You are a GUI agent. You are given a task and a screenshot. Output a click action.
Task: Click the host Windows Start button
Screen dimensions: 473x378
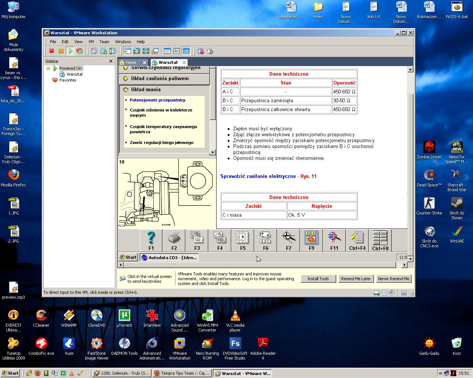click(x=10, y=373)
